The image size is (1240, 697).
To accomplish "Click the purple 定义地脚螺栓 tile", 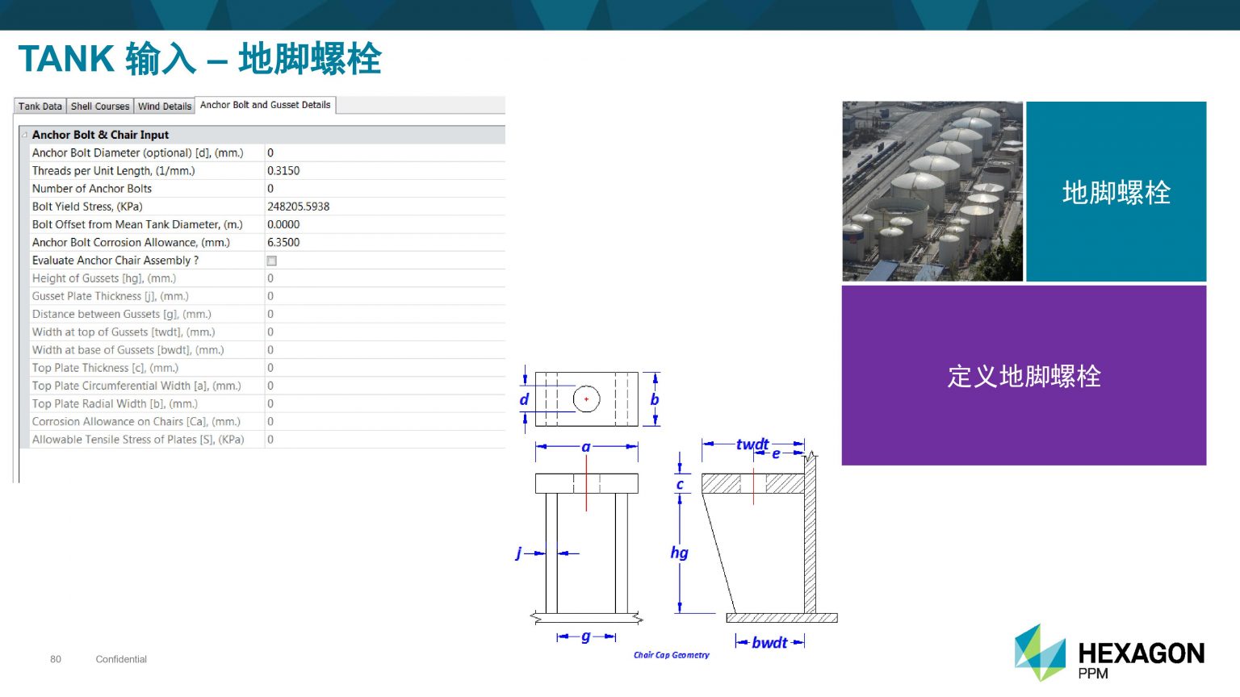I will 1024,376.
